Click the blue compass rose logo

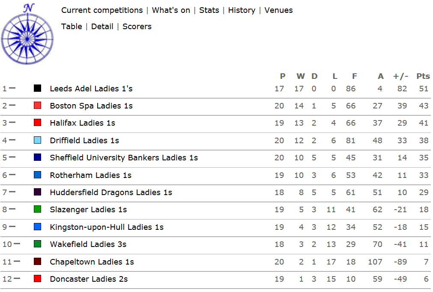tap(27, 34)
